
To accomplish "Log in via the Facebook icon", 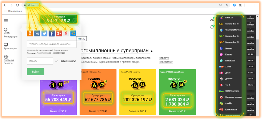I will tap(52, 33).
